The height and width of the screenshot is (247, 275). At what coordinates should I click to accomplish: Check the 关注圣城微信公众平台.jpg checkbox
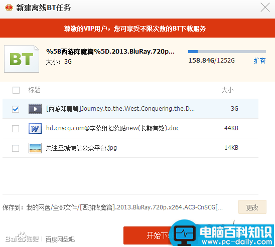pos(16,148)
